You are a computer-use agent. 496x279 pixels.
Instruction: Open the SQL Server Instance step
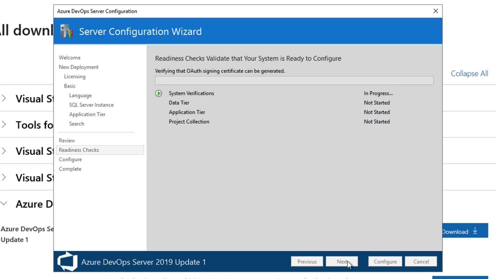tap(91, 105)
